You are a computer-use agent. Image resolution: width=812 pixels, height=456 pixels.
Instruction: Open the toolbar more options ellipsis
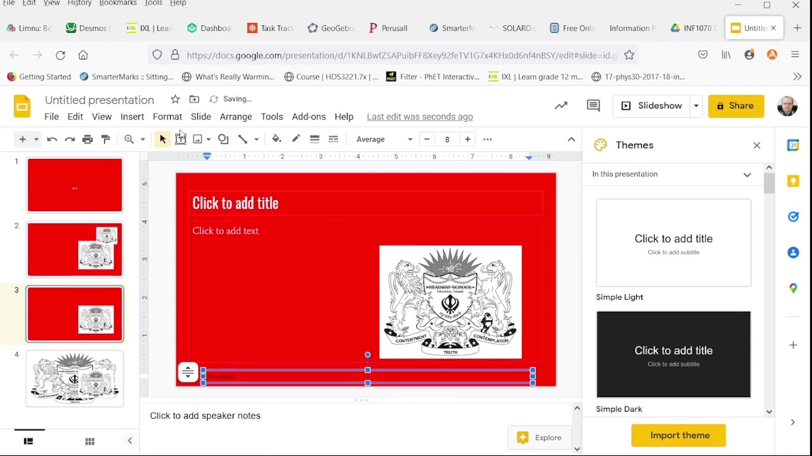488,139
